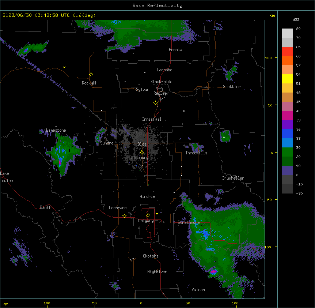Click the ThreeHills label
The height and width of the screenshot is (308, 315).
196,153
